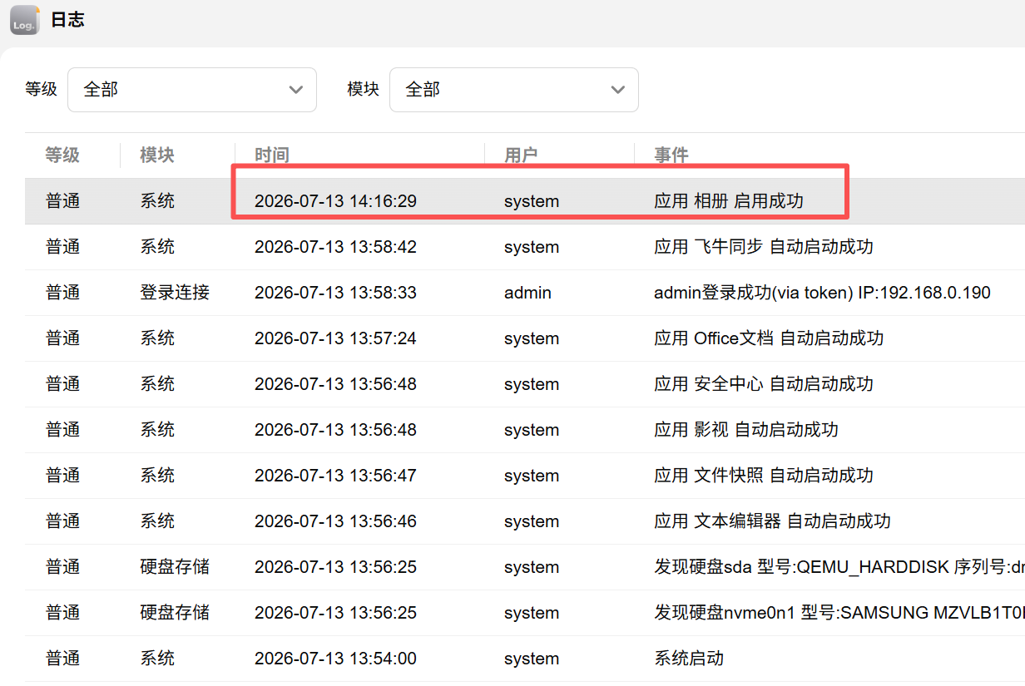Screen dimensions: 1025x686
Task: Click 日志 window title text
Action: click(x=67, y=20)
